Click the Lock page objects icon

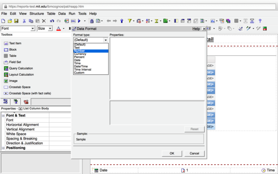92,21
